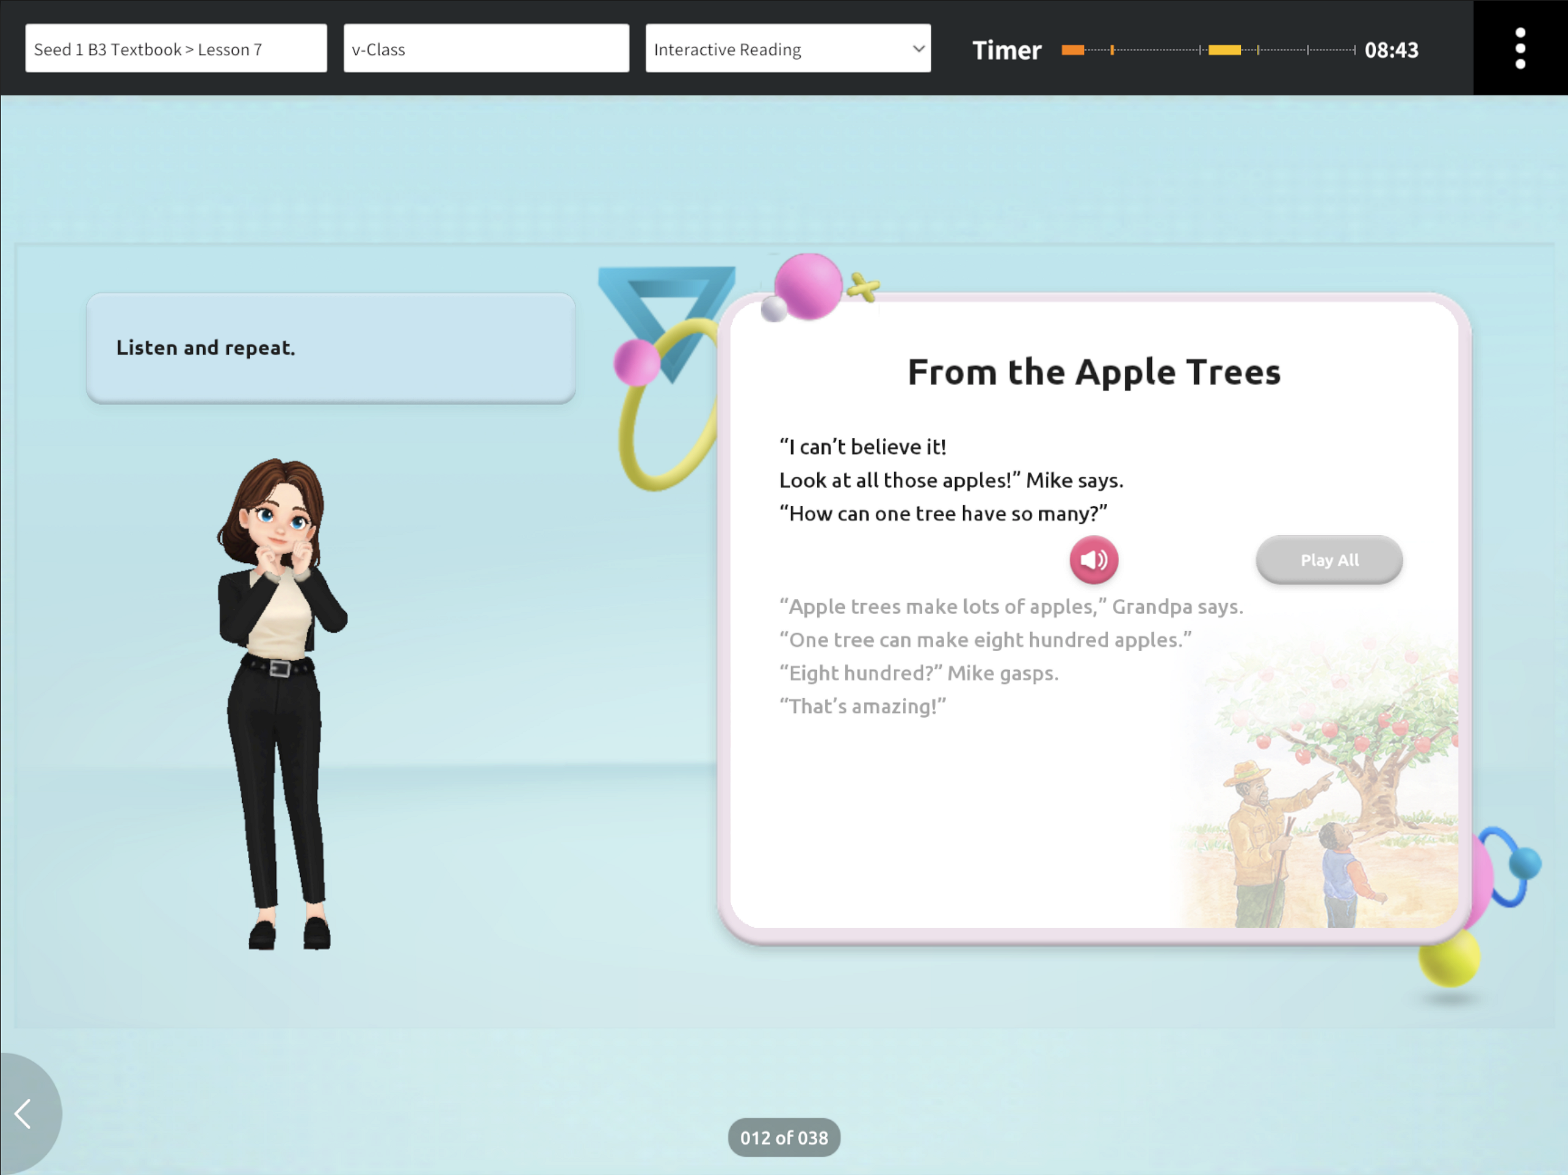
Task: Click the 08:43 timer readout
Action: pyautogui.click(x=1391, y=49)
